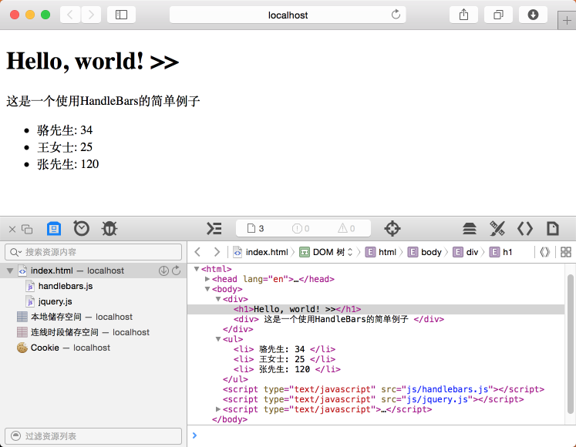Screen dimensions: 576x447
Task: Open js/handlebars.js source link
Action: click(447, 389)
